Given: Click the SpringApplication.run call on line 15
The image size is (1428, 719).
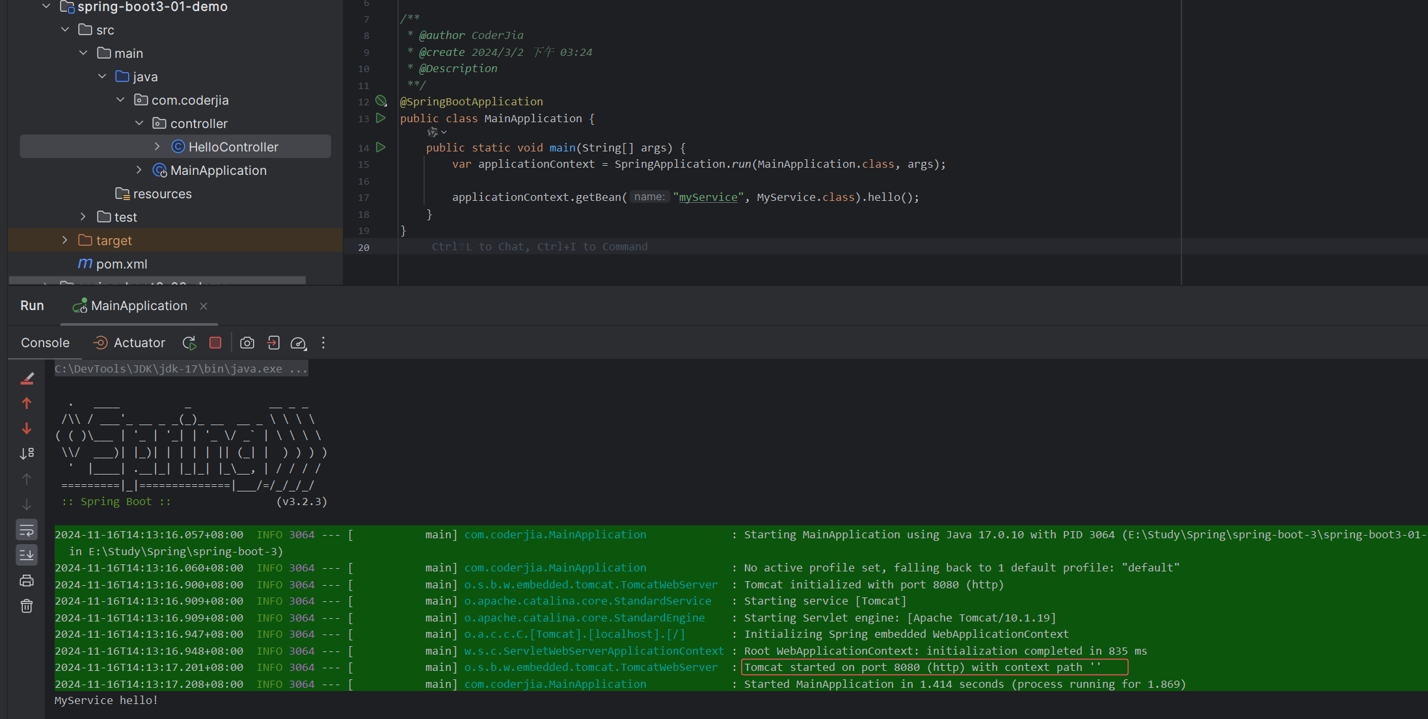Looking at the screenshot, I should point(682,164).
